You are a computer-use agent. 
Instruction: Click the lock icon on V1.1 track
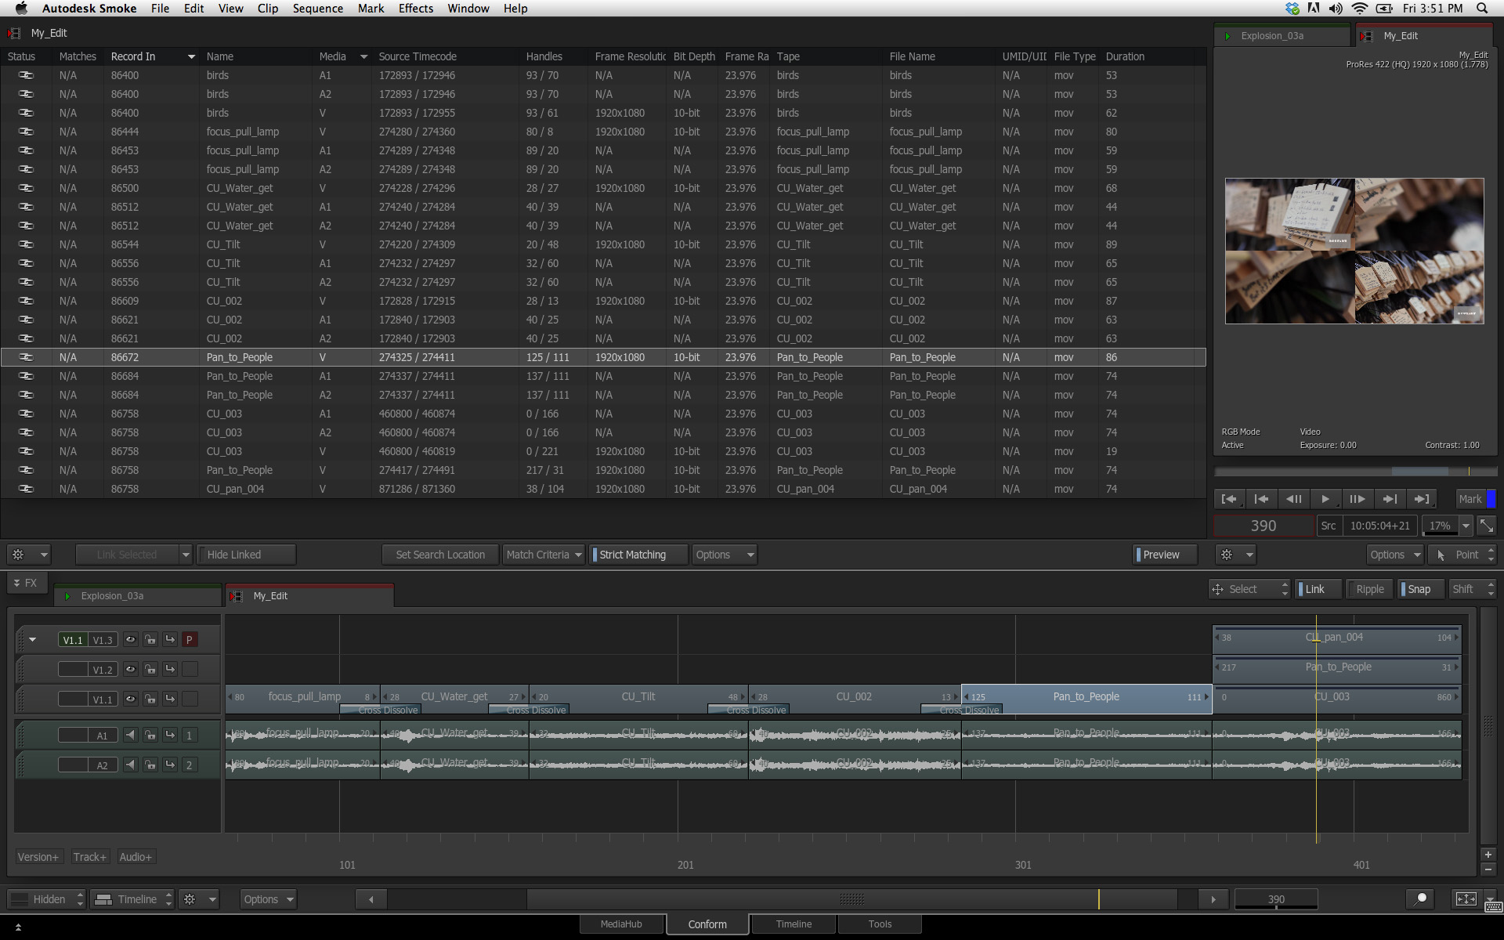click(x=150, y=699)
